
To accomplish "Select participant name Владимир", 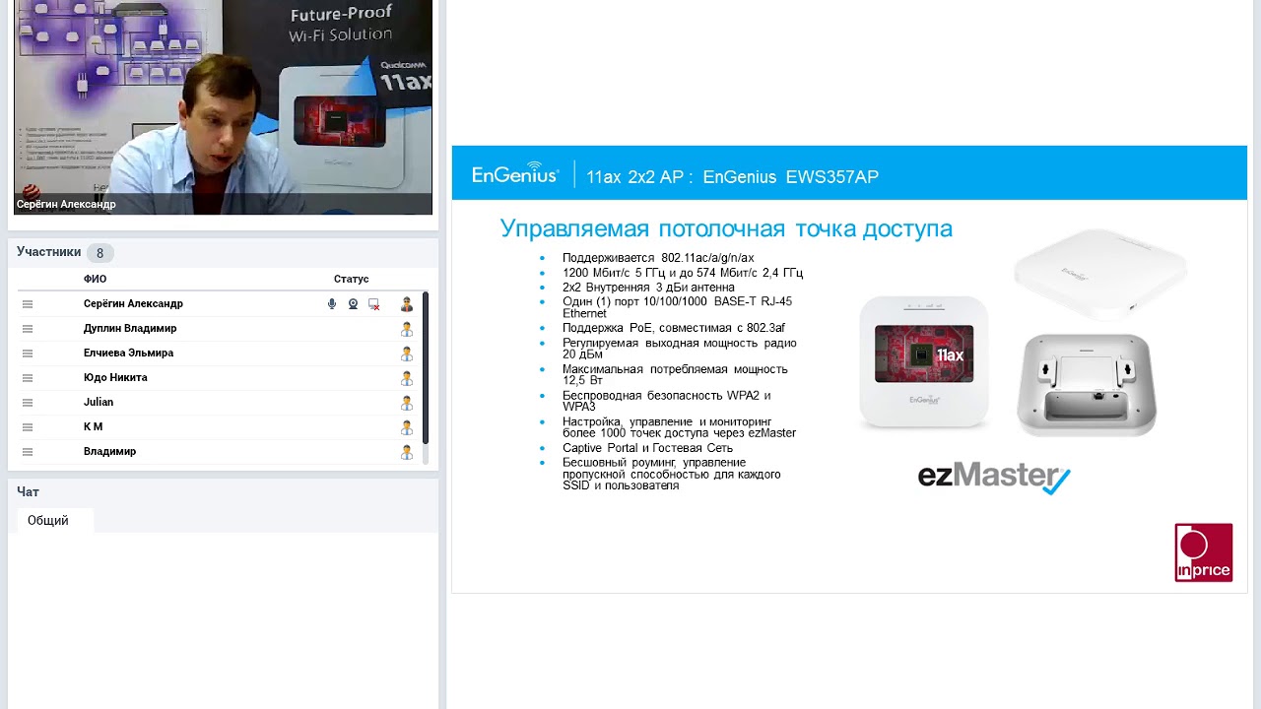I will [x=109, y=452].
